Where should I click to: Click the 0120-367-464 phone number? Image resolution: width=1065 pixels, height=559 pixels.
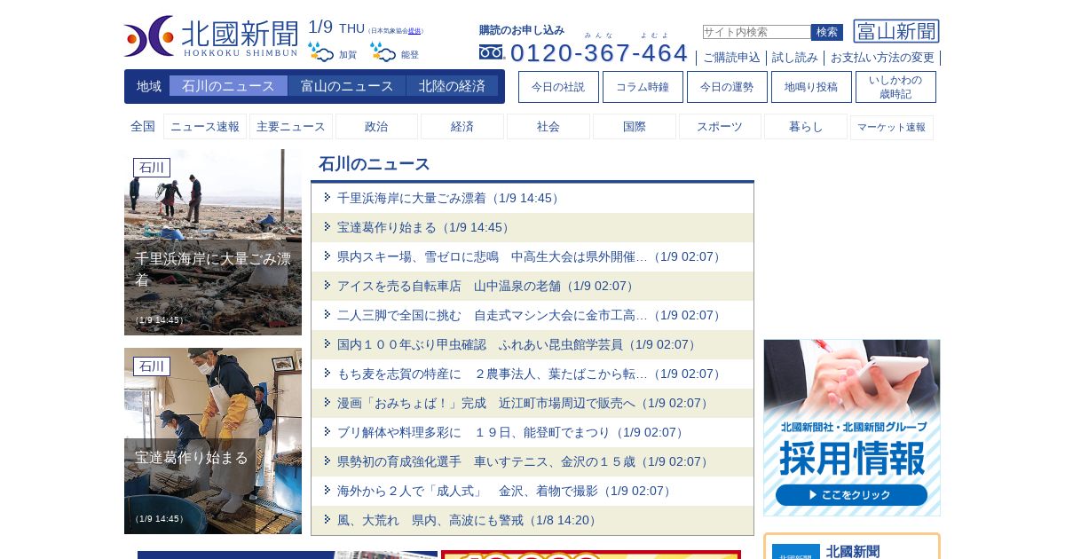599,52
